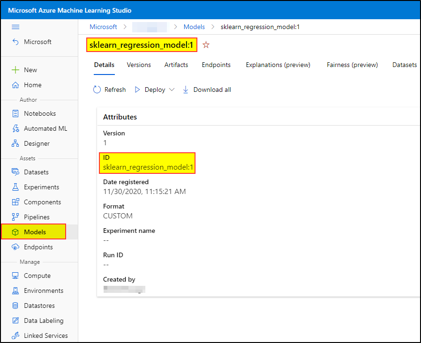
Task: Select New in the sidebar
Action: tap(30, 70)
